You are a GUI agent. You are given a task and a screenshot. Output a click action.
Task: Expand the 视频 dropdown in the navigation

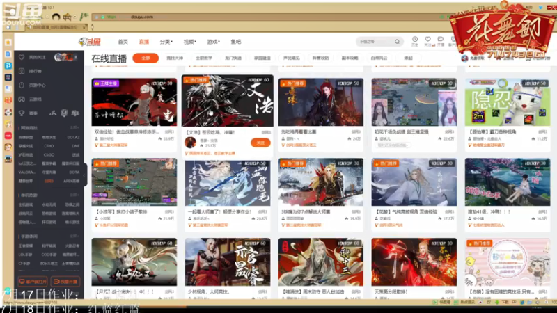click(x=189, y=42)
